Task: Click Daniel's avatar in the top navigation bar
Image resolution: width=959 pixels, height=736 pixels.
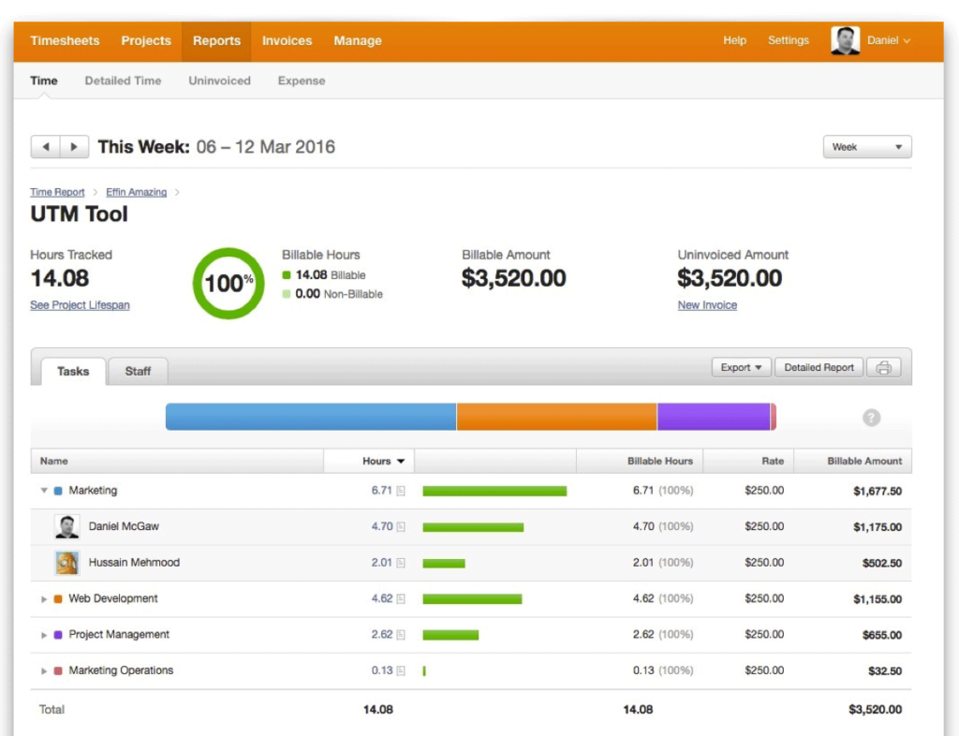Action: (845, 40)
